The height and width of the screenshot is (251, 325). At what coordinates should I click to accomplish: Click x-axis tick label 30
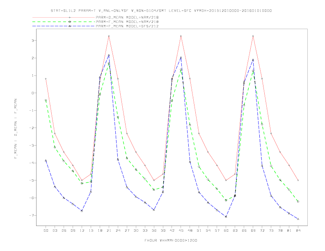[x=136, y=230]
